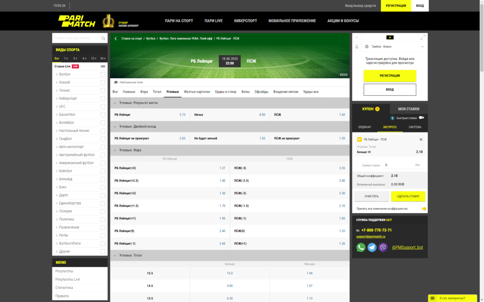Image resolution: width=484 pixels, height=302 pixels.
Task: Open Viber support chat
Action: point(383,247)
